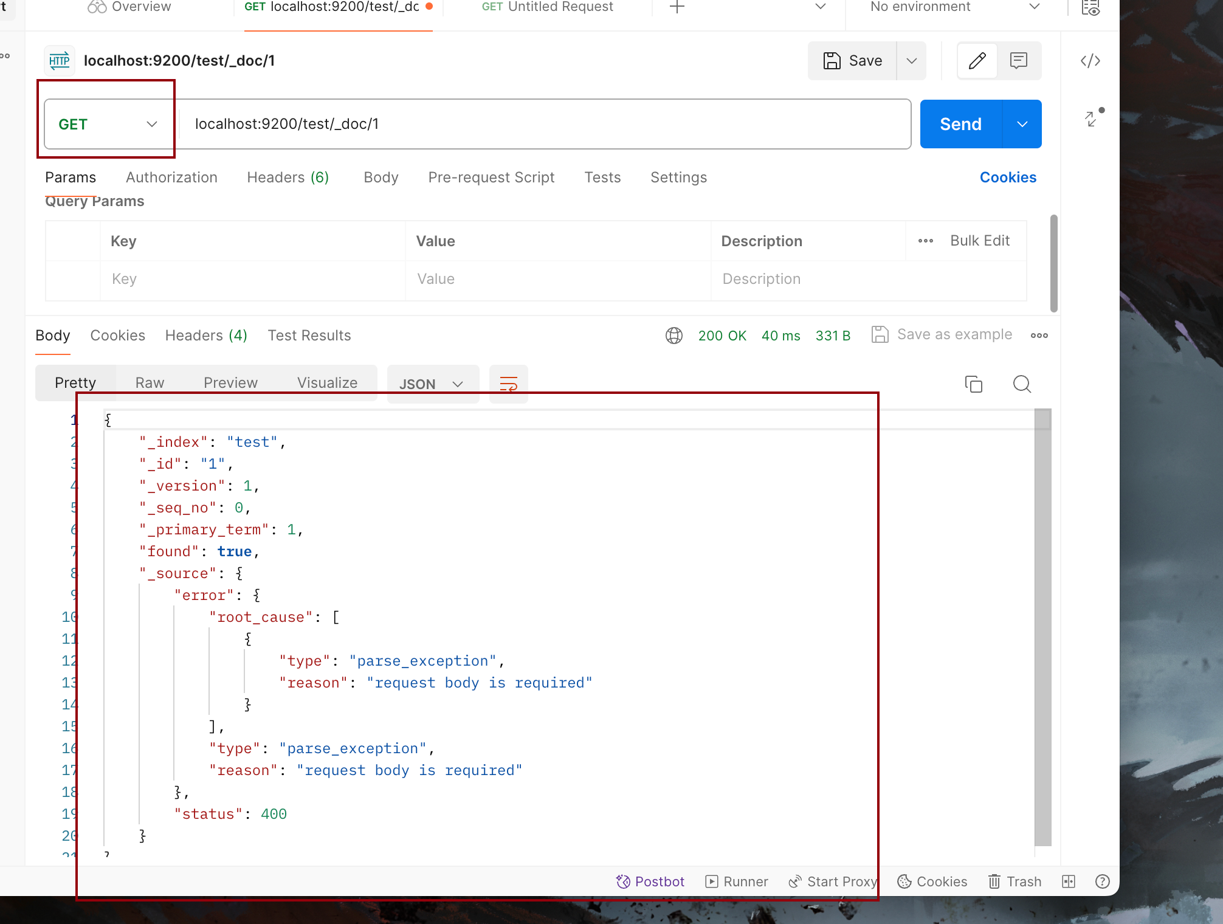Click the request title localhost:9200/test/_doc/1
Image resolution: width=1223 pixels, height=924 pixels.
point(179,61)
